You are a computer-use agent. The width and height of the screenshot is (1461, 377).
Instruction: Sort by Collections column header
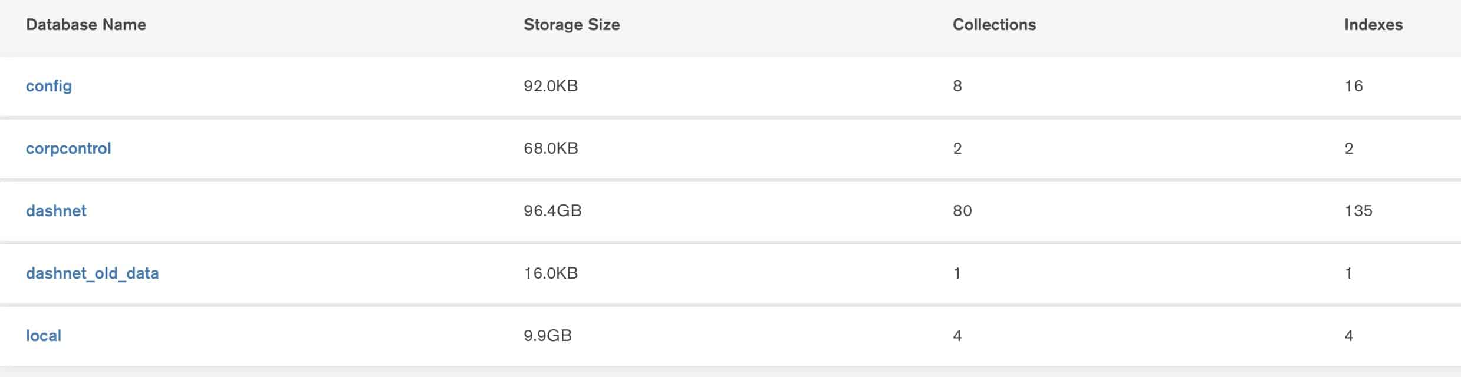pos(994,25)
